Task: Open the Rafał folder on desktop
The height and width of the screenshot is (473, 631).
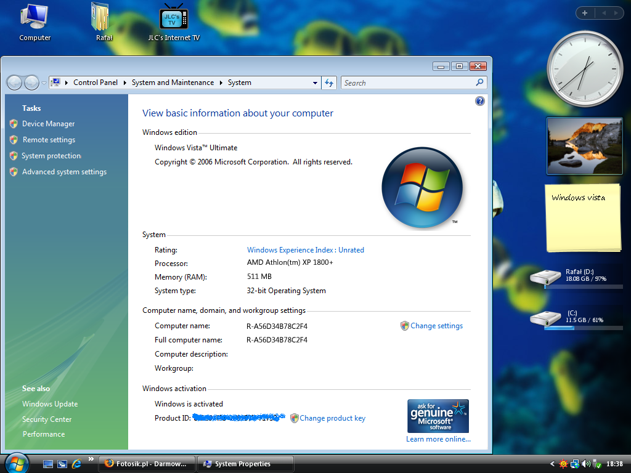Action: pos(104,23)
